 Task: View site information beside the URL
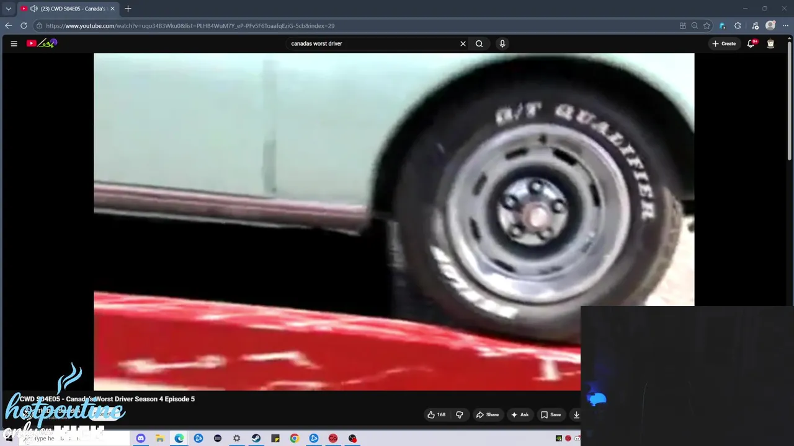[39, 25]
